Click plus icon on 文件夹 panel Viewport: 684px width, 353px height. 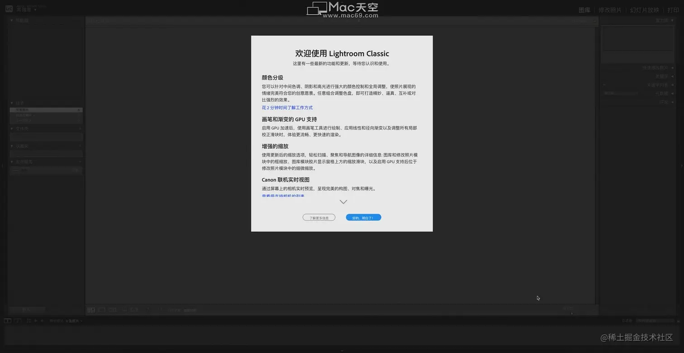pos(80,129)
